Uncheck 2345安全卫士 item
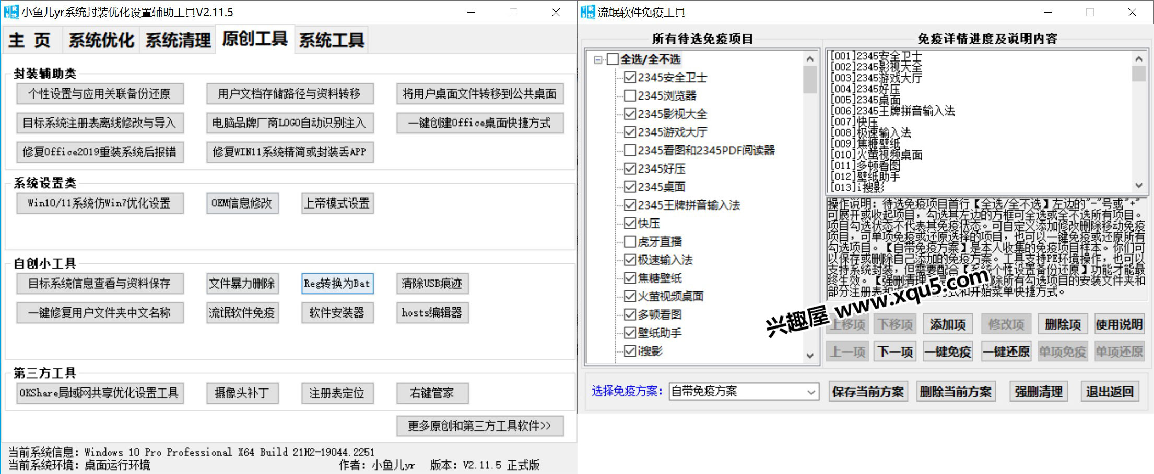 point(630,78)
